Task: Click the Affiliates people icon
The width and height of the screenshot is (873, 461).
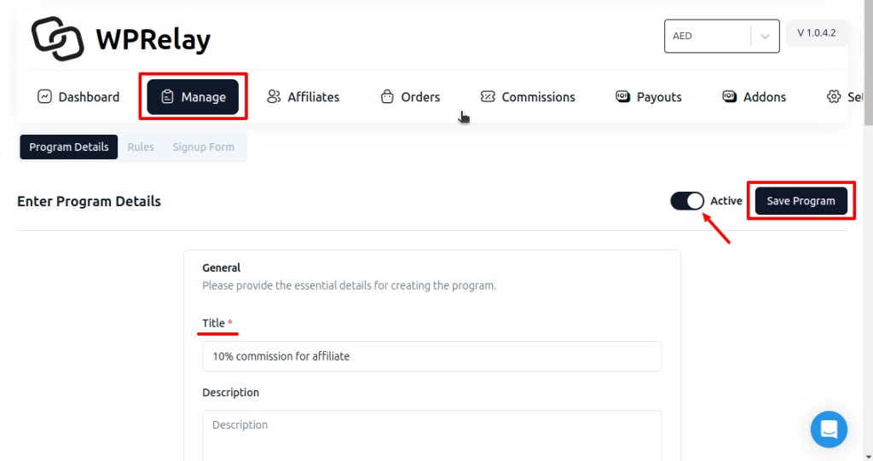Action: click(x=274, y=96)
